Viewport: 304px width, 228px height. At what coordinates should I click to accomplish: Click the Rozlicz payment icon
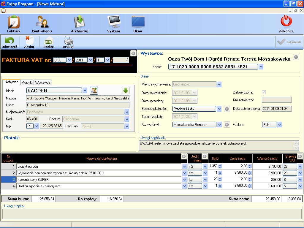tap(48, 41)
